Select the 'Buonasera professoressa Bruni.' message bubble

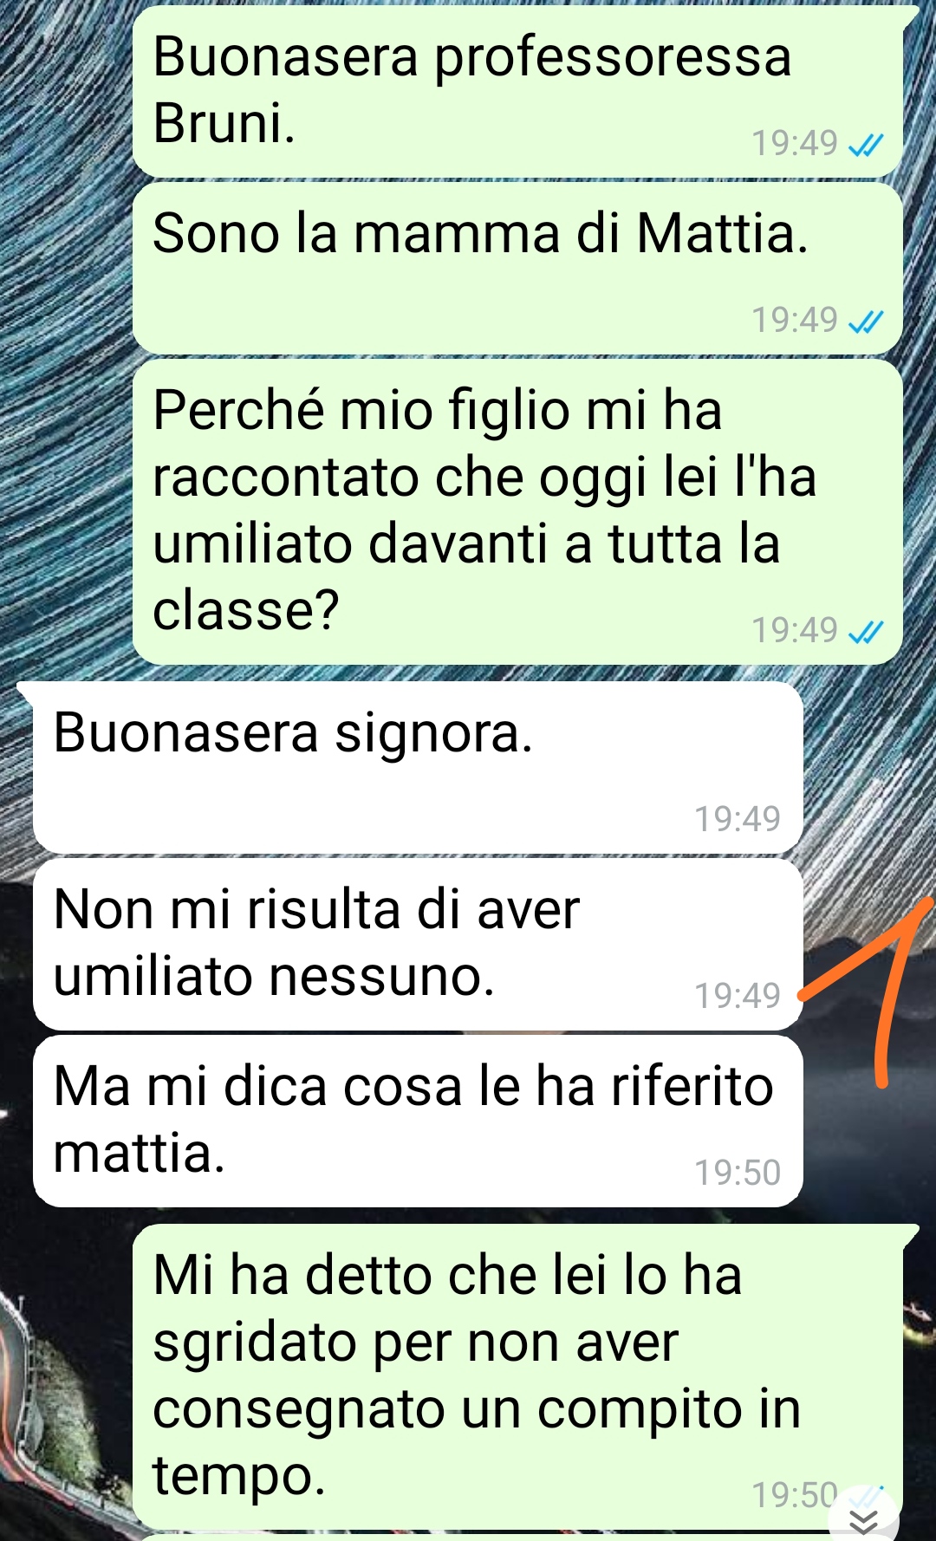click(517, 90)
